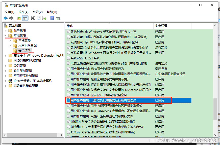
Task: Open the Properties toolbar icon
Action: [x=38, y=18]
